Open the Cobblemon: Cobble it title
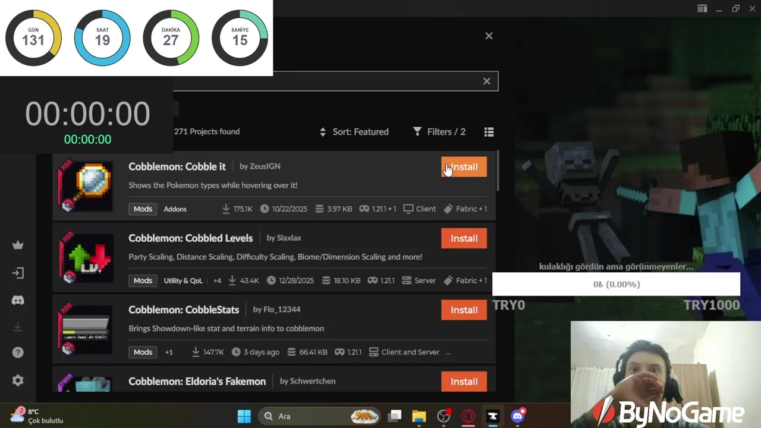The width and height of the screenshot is (761, 428). click(177, 166)
